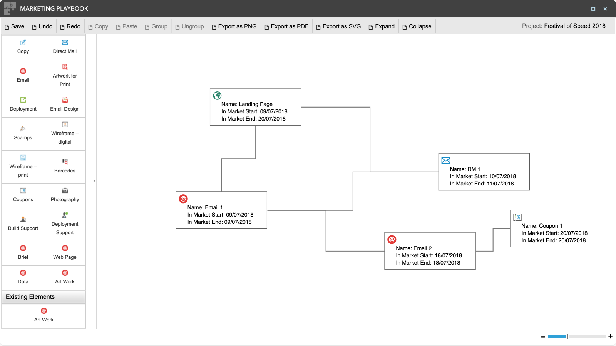This screenshot has width=616, height=346.
Task: Select the Direct Mail element icon
Action: [65, 43]
